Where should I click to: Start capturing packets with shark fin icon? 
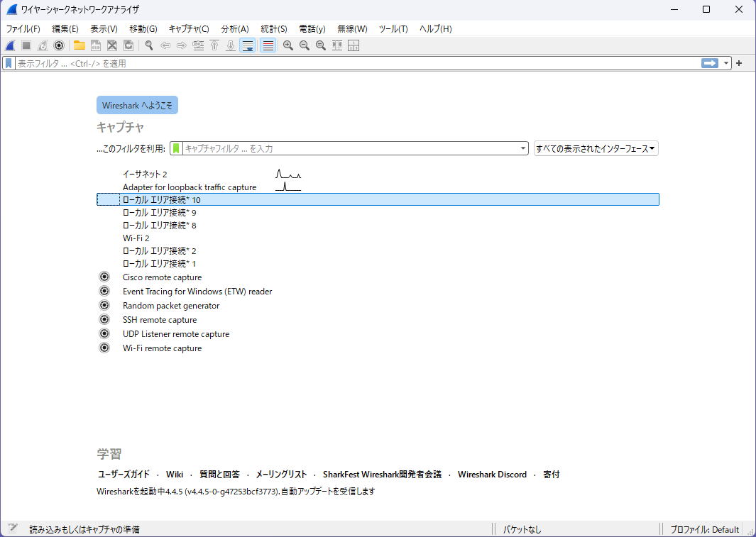(x=10, y=45)
